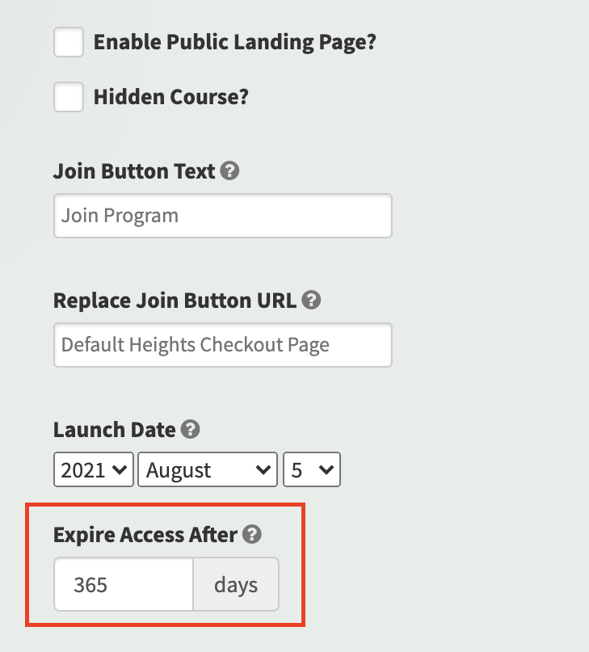Open Expire Access After help icon
Image resolution: width=589 pixels, height=652 pixels.
point(252,534)
